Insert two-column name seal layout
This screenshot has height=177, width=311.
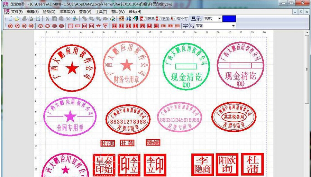(x=136, y=26)
